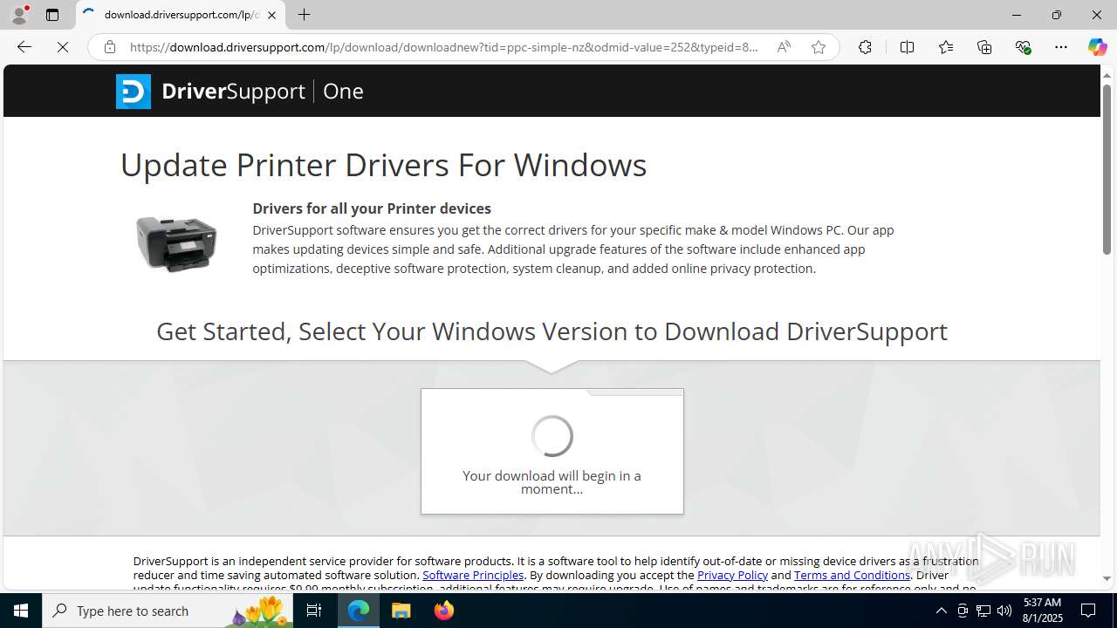Image resolution: width=1117 pixels, height=628 pixels.
Task: Click the page vertical scrollbar thumb
Action: pyautogui.click(x=1107, y=170)
